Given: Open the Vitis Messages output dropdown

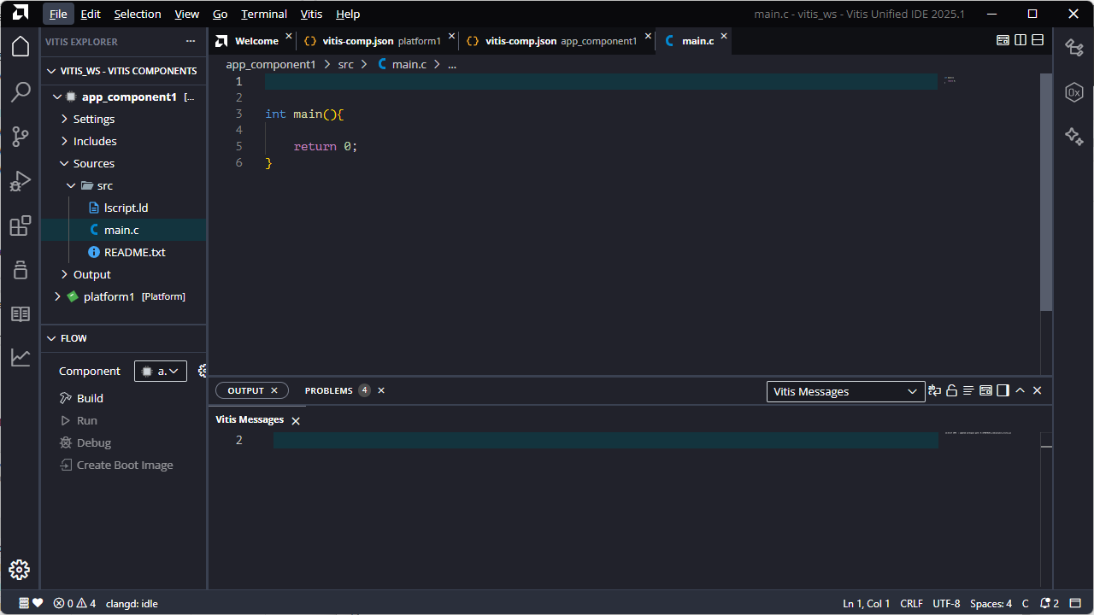Looking at the screenshot, I should (845, 391).
